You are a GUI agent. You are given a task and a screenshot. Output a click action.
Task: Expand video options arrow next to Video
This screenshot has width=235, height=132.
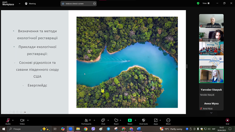click(28, 120)
